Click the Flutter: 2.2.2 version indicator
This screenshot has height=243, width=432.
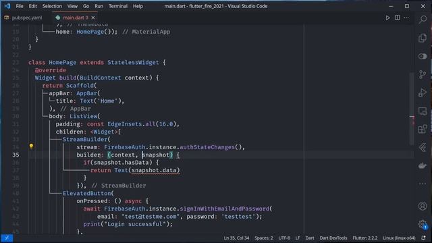(365, 238)
